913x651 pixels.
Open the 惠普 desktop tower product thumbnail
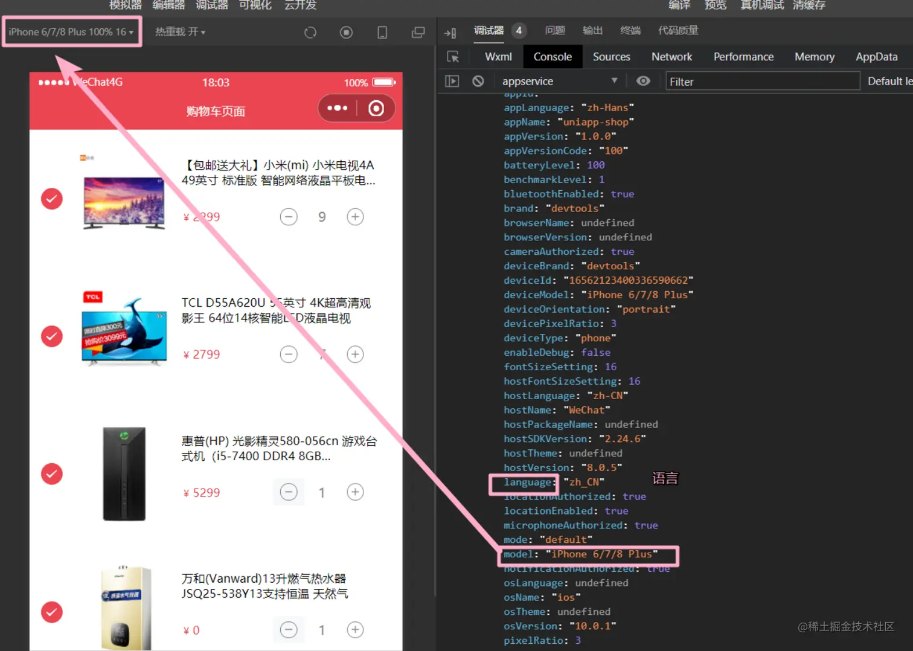tap(124, 474)
